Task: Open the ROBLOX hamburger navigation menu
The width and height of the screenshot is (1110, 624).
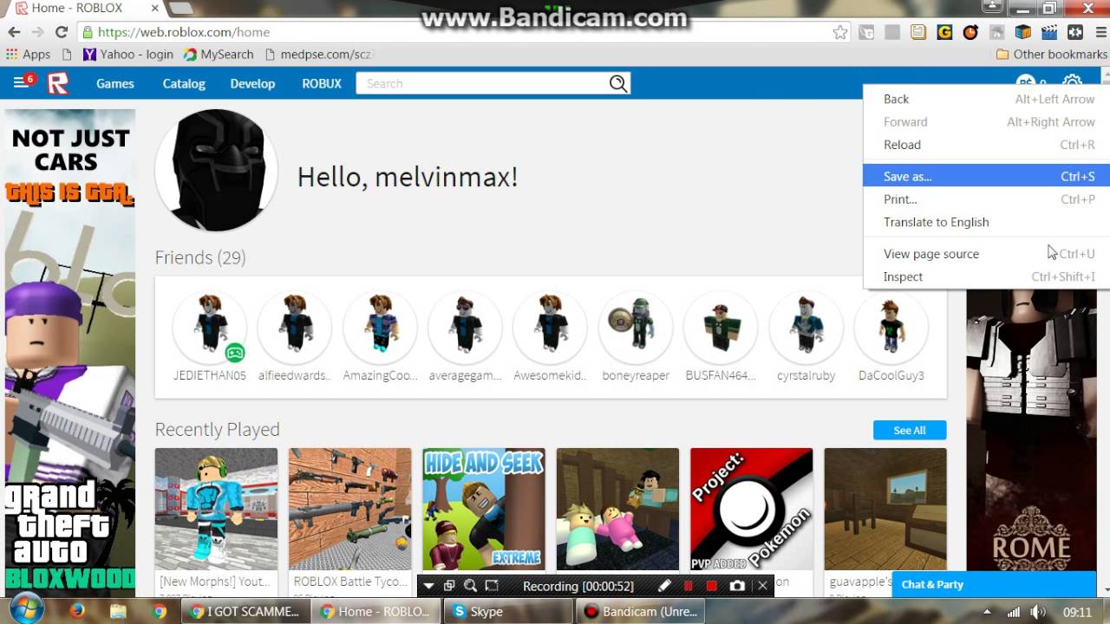Action: [20, 83]
